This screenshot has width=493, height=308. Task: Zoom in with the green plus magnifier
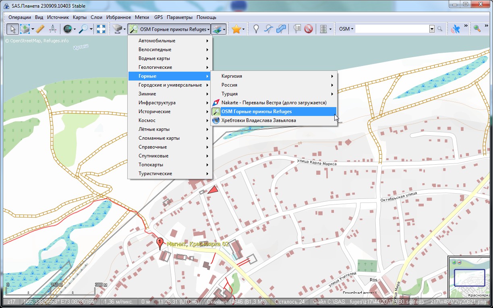[x=477, y=29]
